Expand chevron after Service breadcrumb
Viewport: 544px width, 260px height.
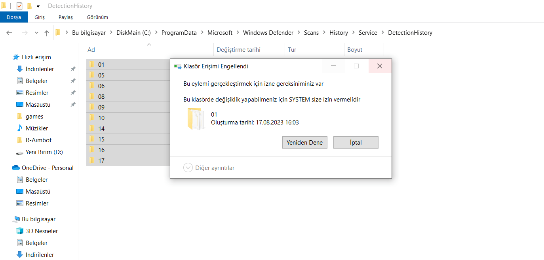click(x=382, y=33)
